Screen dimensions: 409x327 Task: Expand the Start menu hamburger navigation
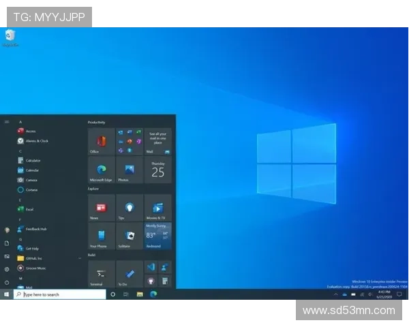(7, 122)
